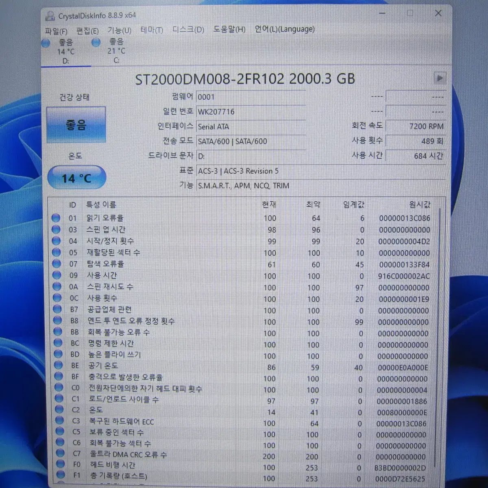Select the 읽기 오류율 attribute name
The image size is (488, 488).
coord(105,218)
